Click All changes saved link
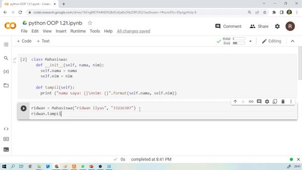 [x=134, y=31]
